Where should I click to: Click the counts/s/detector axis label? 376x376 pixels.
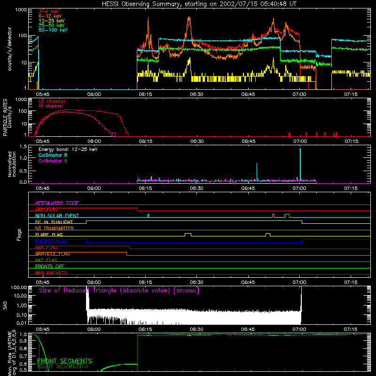pos(9,49)
